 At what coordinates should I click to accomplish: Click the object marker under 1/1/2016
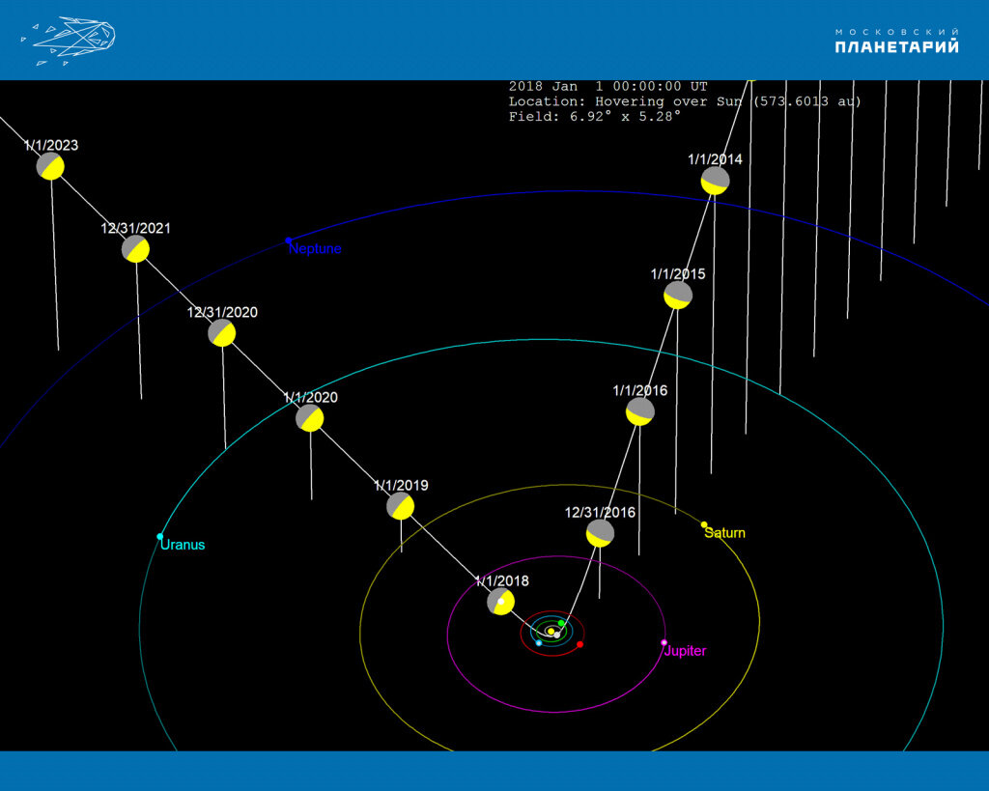tap(640, 411)
